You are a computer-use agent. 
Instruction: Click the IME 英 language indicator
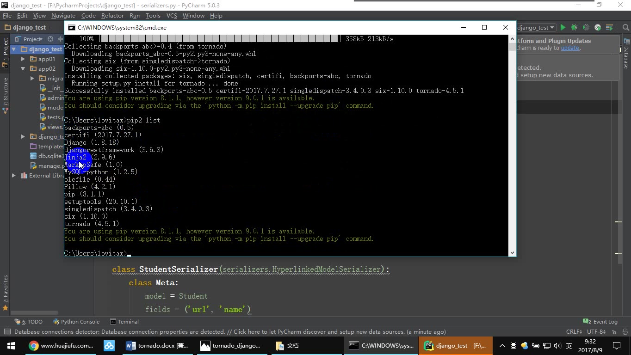coord(569,346)
